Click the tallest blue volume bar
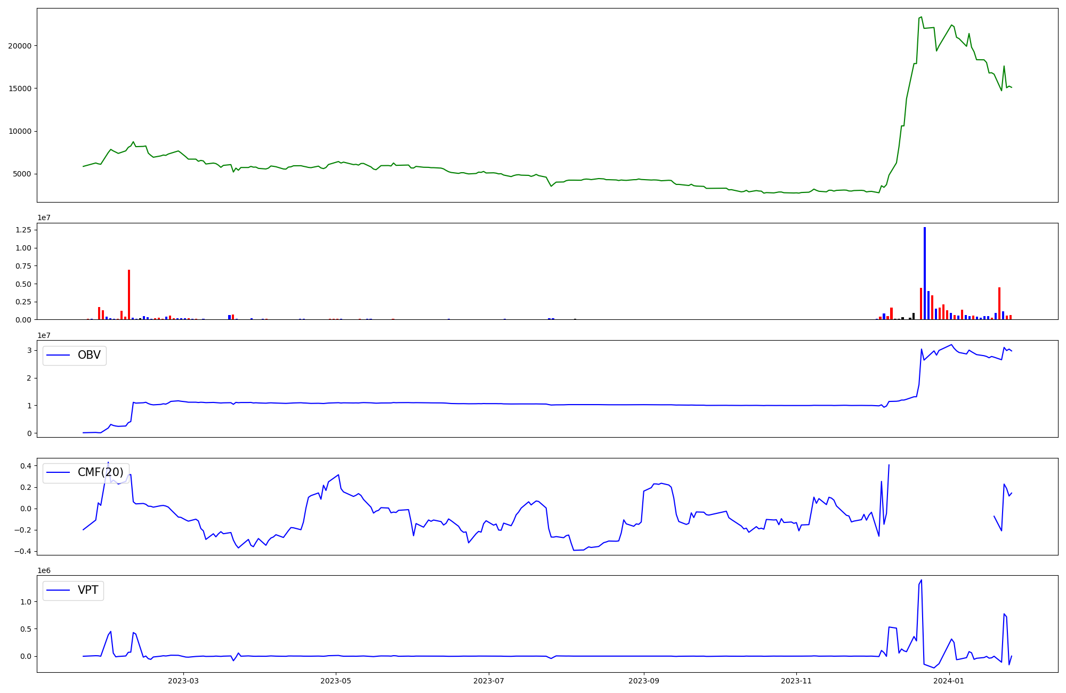The height and width of the screenshot is (693, 1066). 925,273
